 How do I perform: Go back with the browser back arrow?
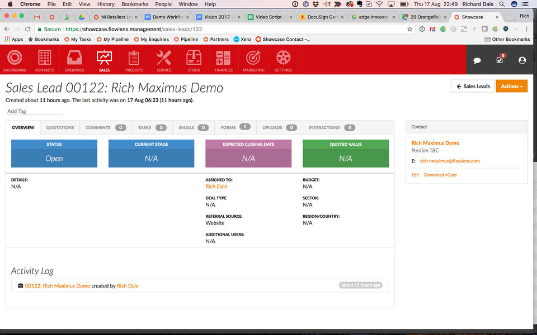click(x=7, y=29)
